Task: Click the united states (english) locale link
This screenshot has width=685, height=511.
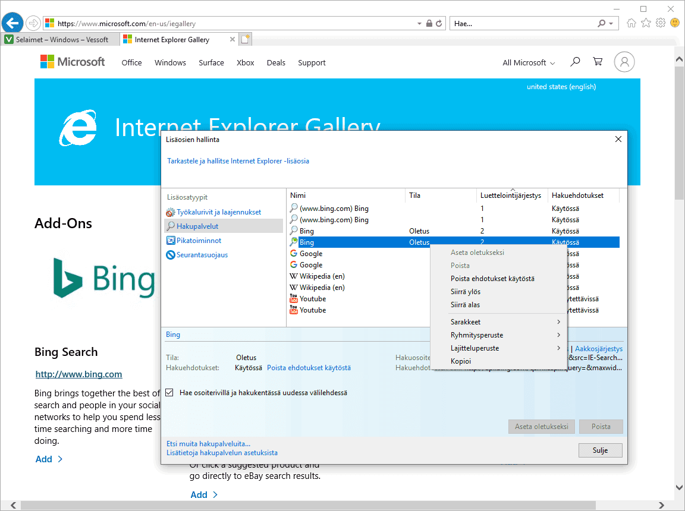Action: coord(561,87)
